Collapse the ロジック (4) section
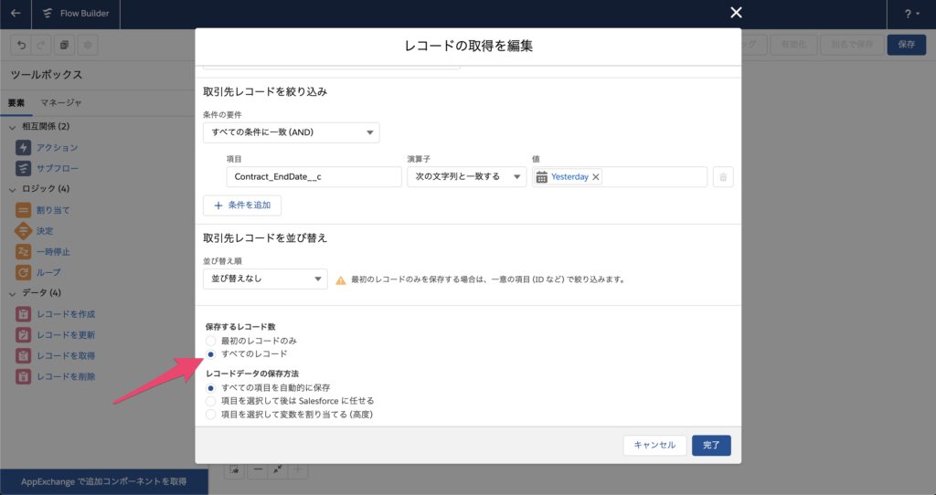This screenshot has height=495, width=936. click(x=13, y=190)
